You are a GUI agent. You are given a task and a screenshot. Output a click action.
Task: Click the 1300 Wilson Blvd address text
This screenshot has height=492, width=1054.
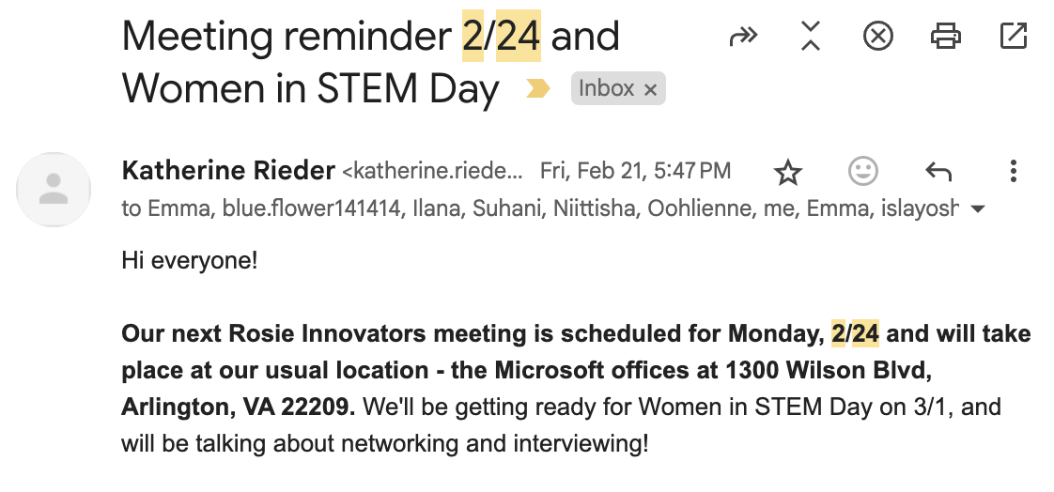coord(828,370)
